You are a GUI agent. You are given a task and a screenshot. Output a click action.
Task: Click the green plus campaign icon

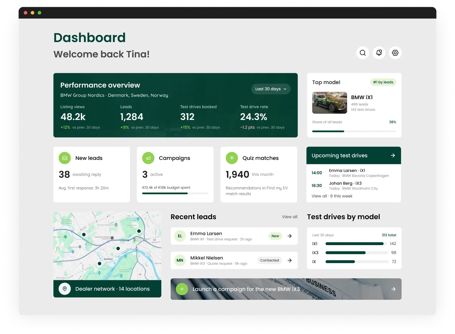(x=182, y=289)
